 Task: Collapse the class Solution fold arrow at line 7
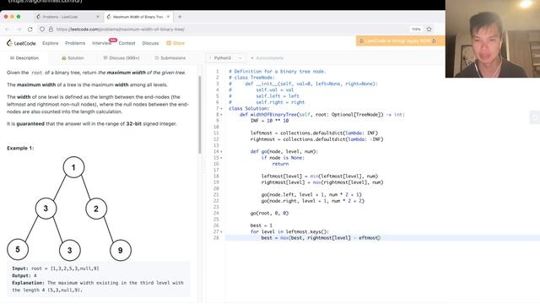221,109
